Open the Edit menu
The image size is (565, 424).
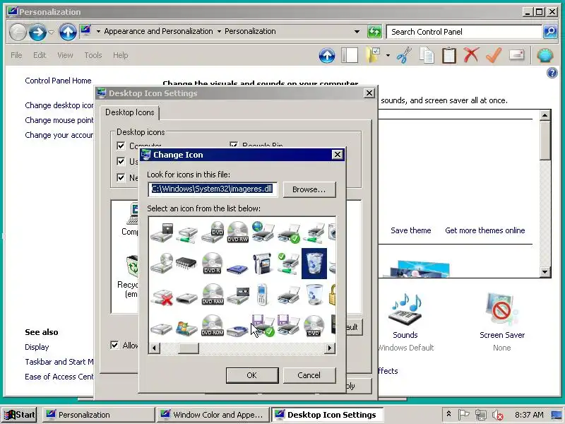[40, 55]
